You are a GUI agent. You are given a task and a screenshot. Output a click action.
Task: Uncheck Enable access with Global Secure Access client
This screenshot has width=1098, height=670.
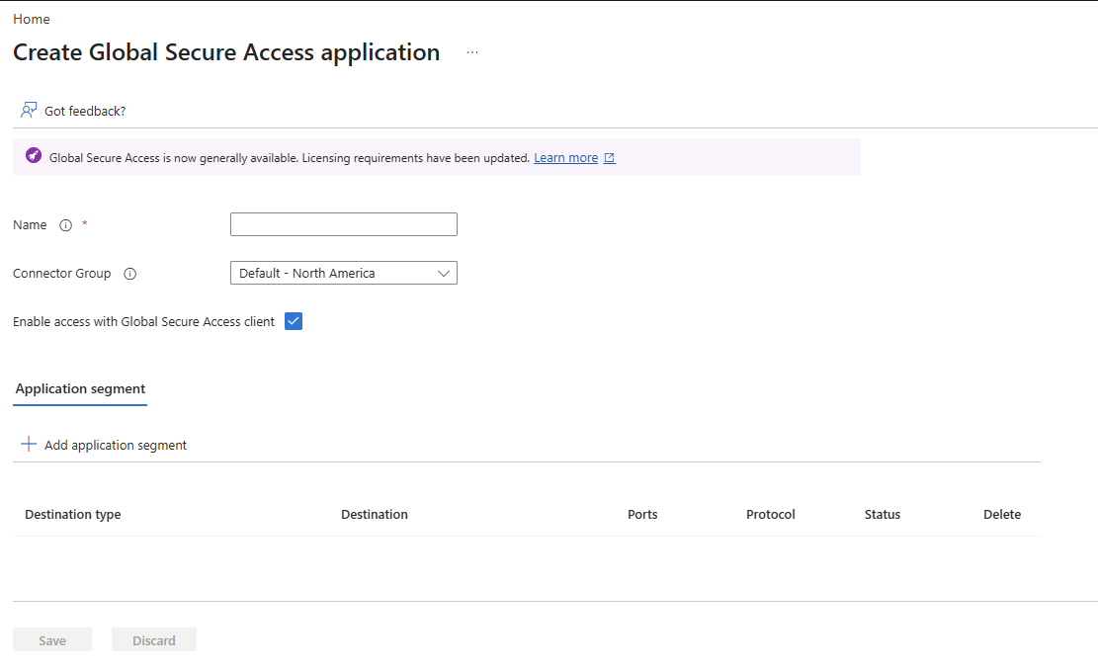pos(294,321)
